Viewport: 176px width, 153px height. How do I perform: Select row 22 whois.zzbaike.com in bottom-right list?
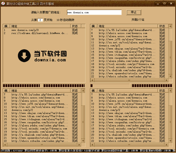click(129, 141)
